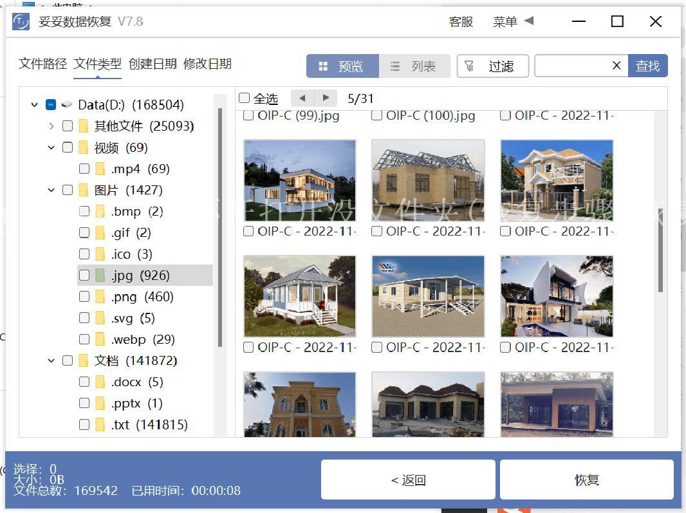Click the 恢复 recover button
The height and width of the screenshot is (513, 686).
tap(587, 480)
